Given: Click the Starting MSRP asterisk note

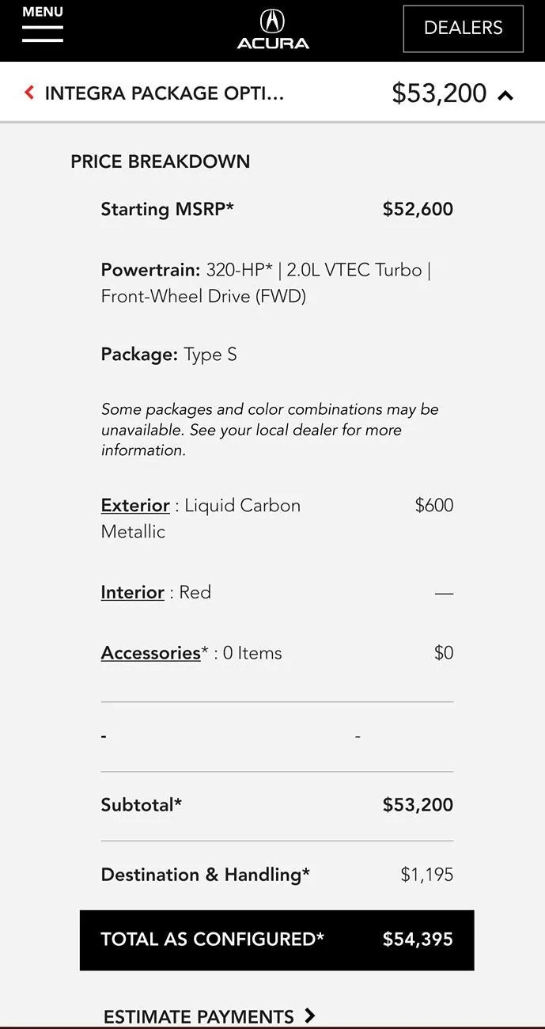Looking at the screenshot, I should tap(229, 206).
